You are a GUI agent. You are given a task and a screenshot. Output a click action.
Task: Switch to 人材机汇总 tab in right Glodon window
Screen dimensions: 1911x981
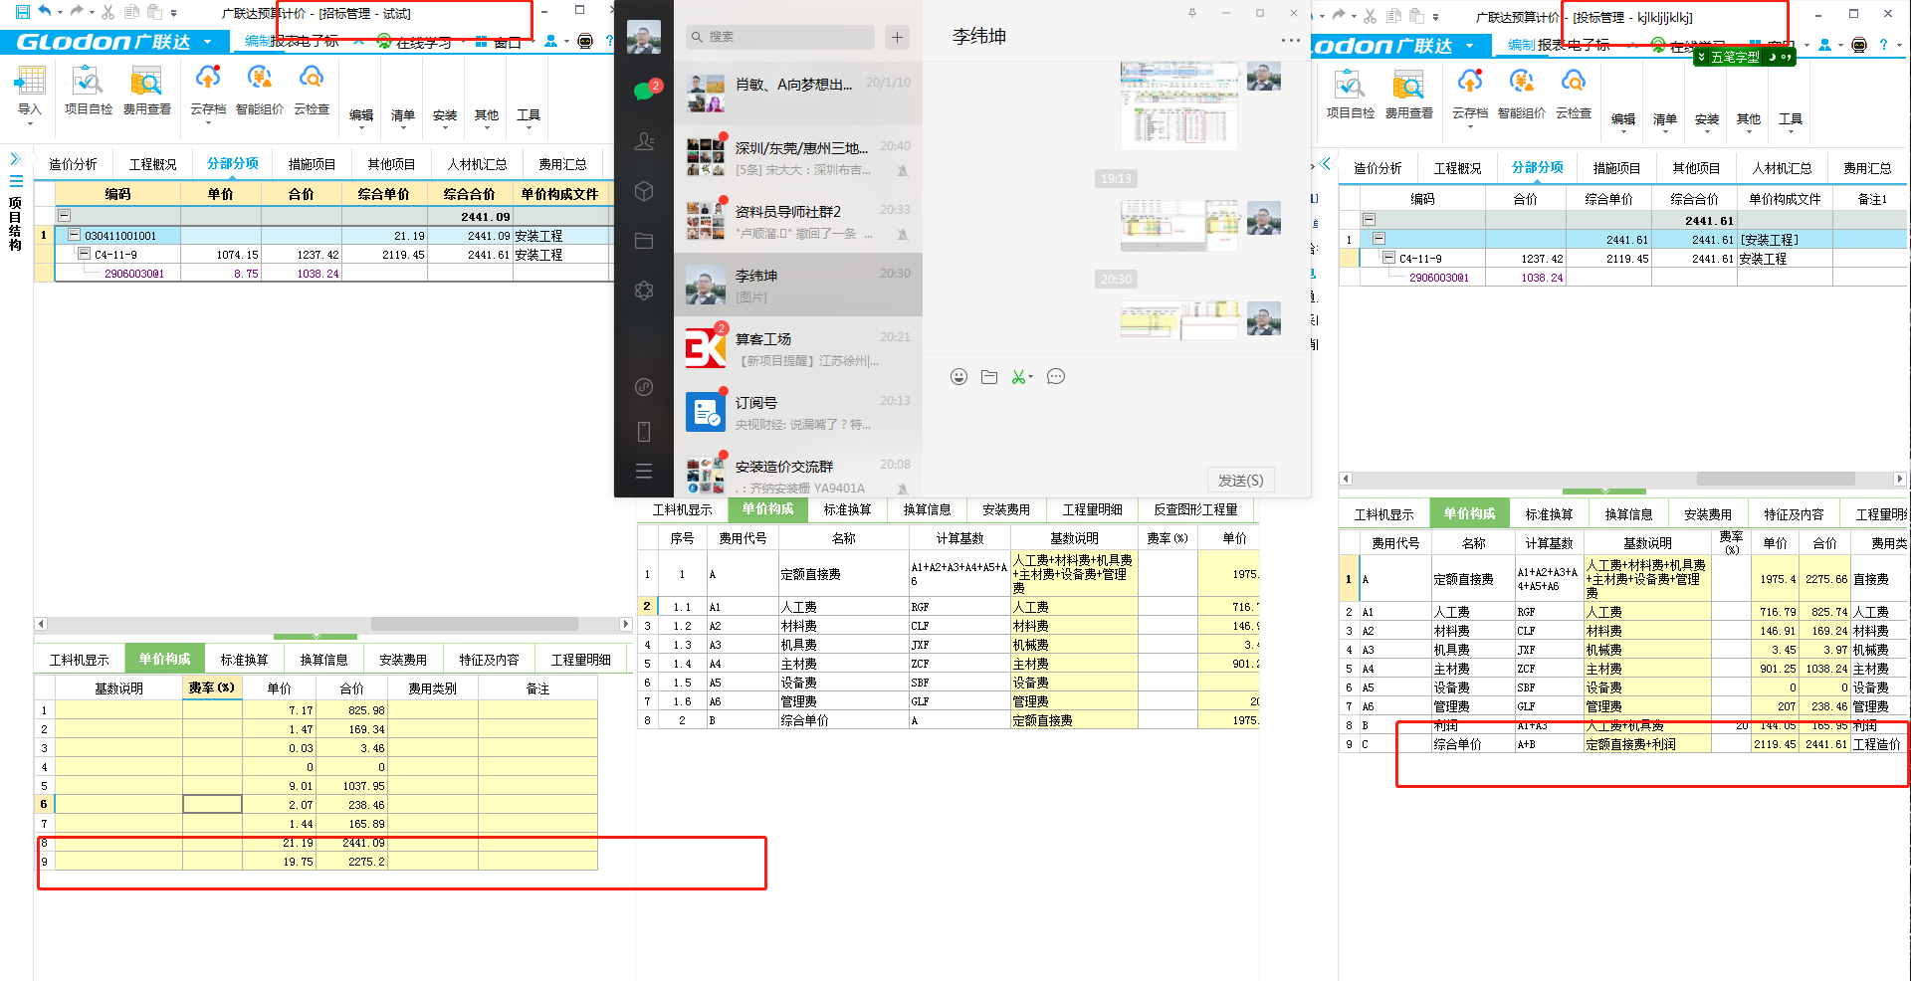[1782, 168]
